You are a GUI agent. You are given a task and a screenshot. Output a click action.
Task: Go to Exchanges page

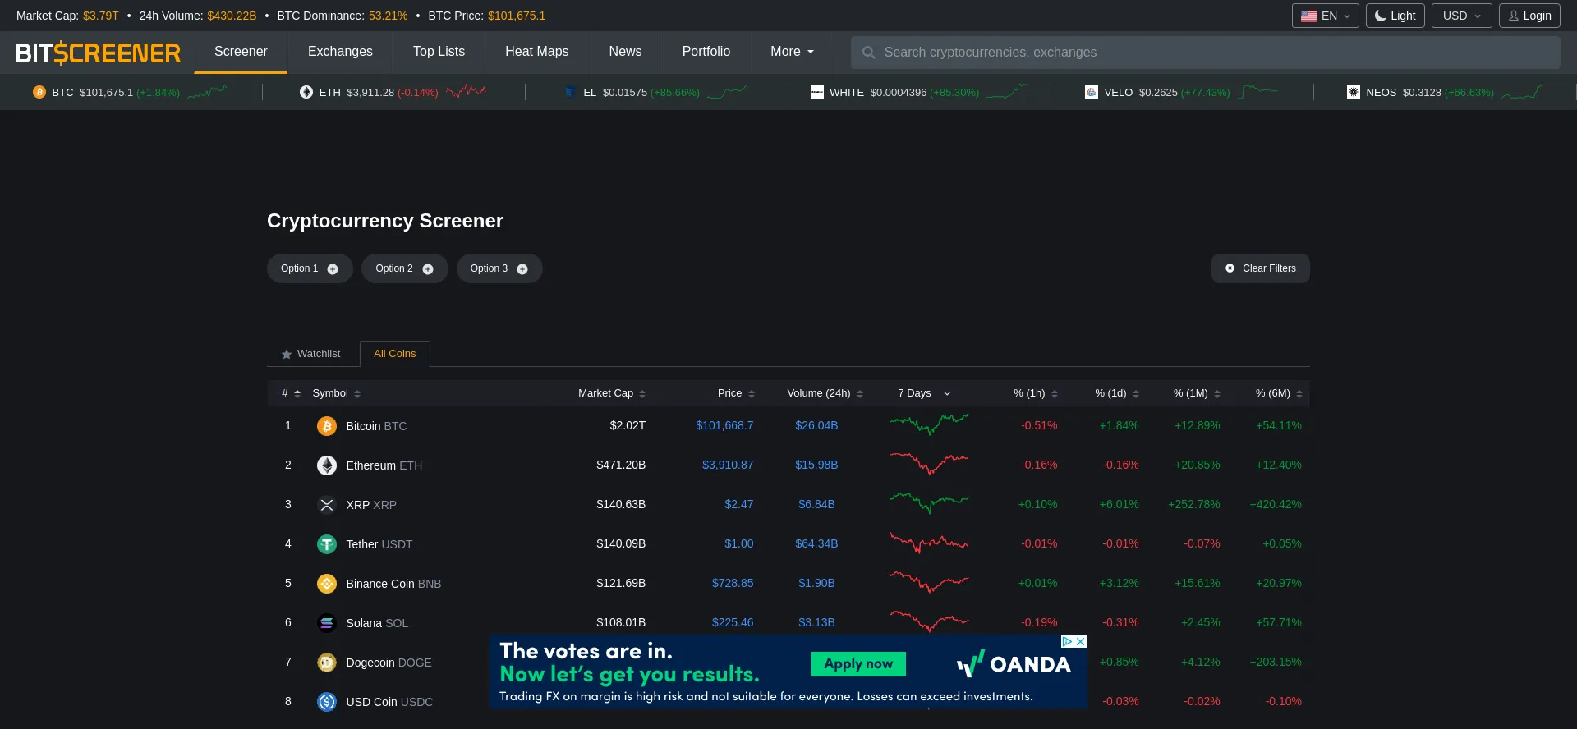point(340,52)
